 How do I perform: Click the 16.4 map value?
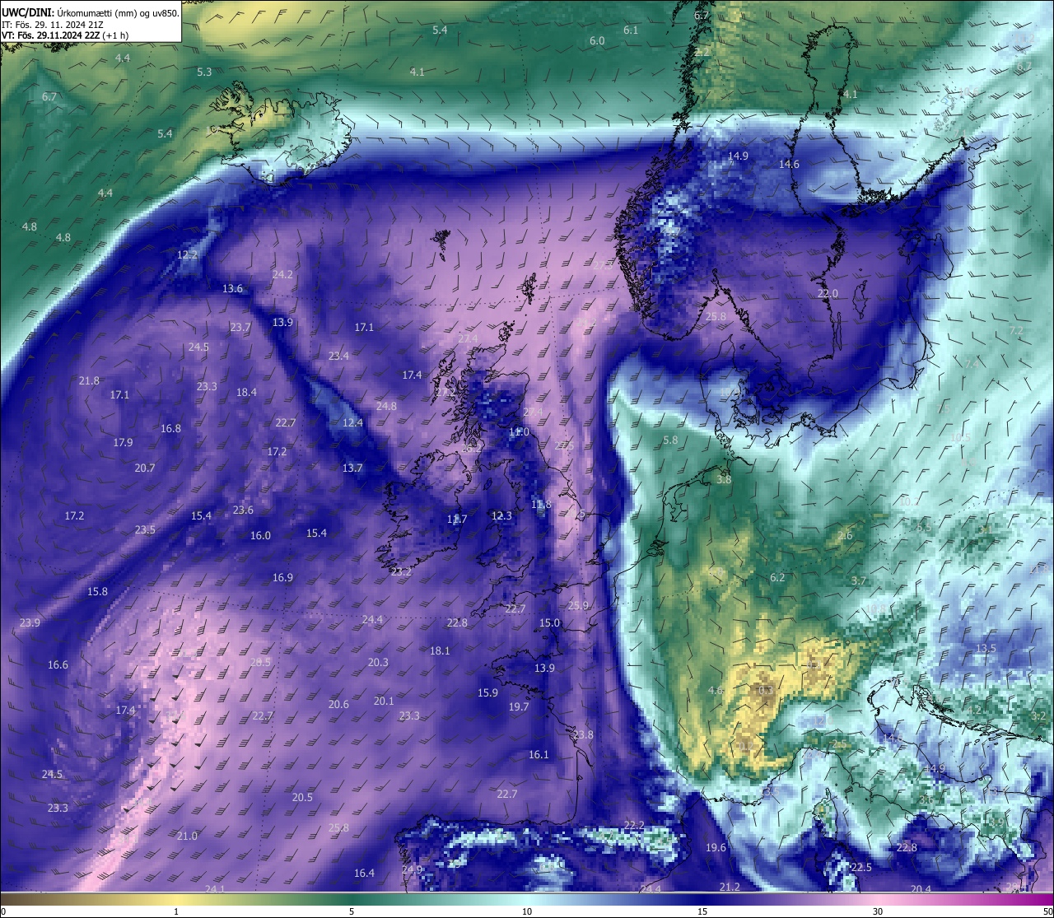point(364,874)
